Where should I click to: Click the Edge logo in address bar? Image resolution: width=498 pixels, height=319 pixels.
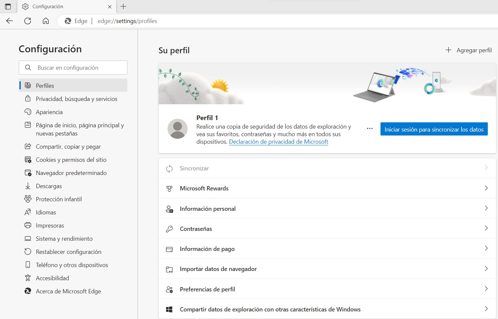[68, 21]
